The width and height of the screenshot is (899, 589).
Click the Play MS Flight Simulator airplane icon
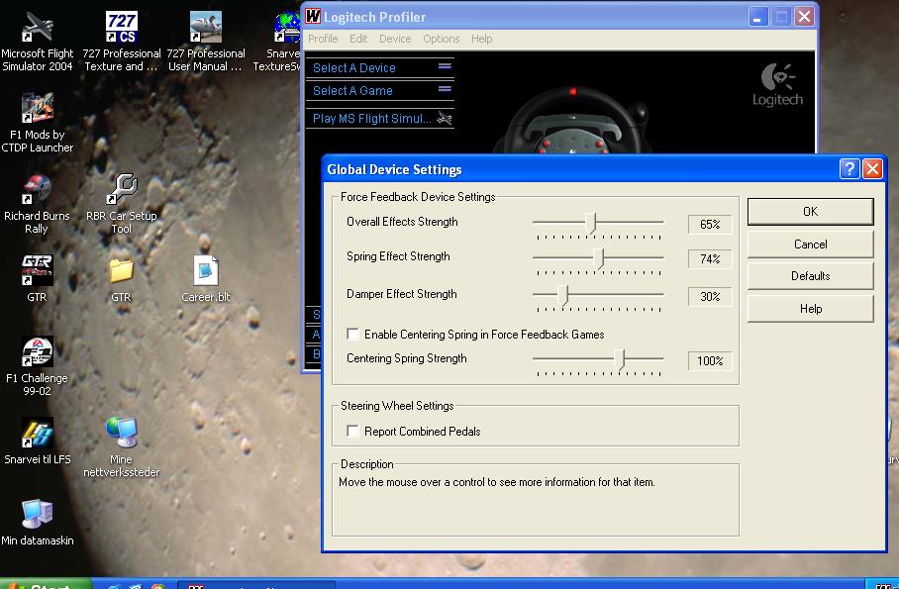point(445,118)
